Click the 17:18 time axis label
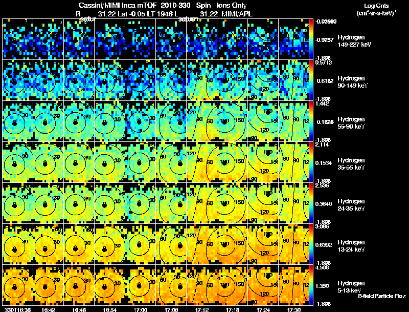The height and width of the screenshot is (312, 409). (x=233, y=309)
